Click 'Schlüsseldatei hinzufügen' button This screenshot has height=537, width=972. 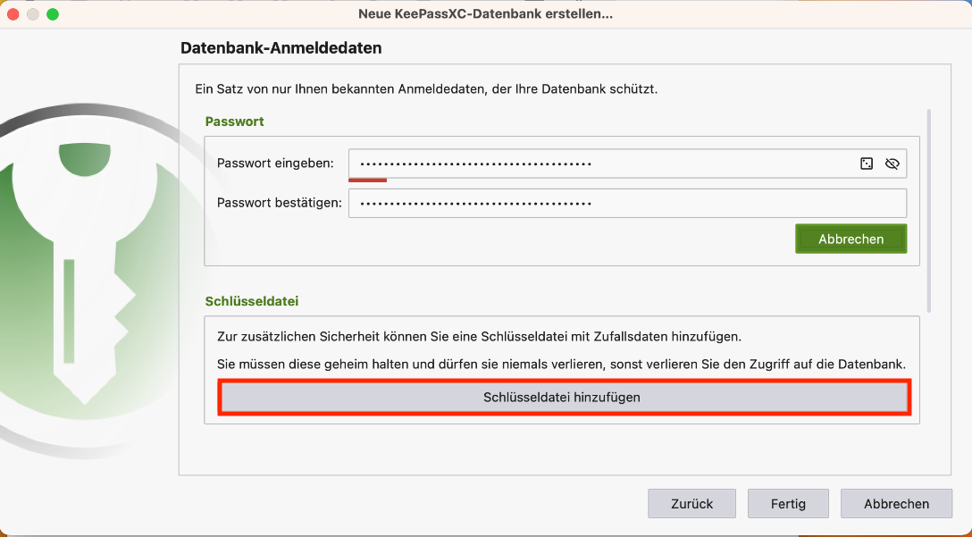pyautogui.click(x=563, y=397)
